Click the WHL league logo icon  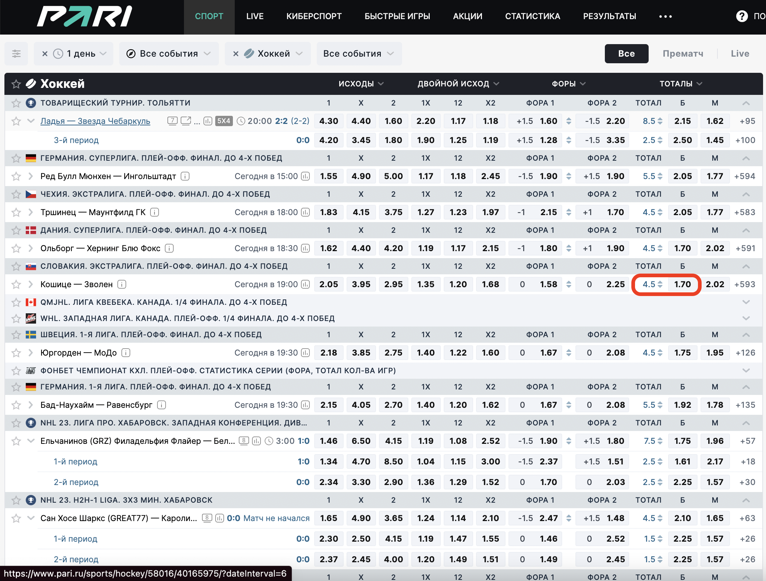coord(31,318)
